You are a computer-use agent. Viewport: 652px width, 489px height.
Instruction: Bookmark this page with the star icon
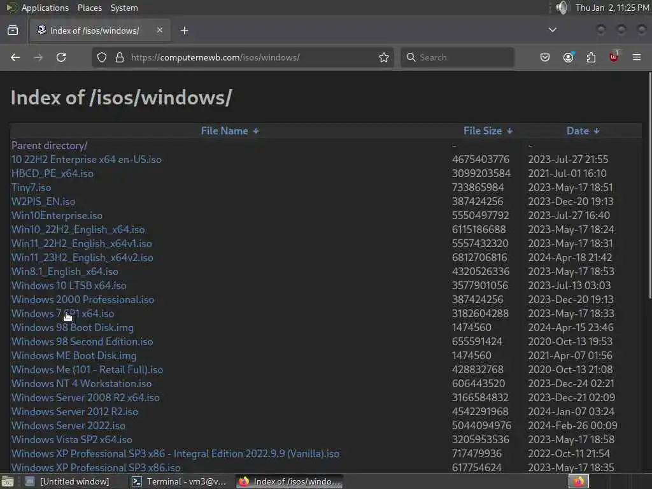(x=384, y=57)
